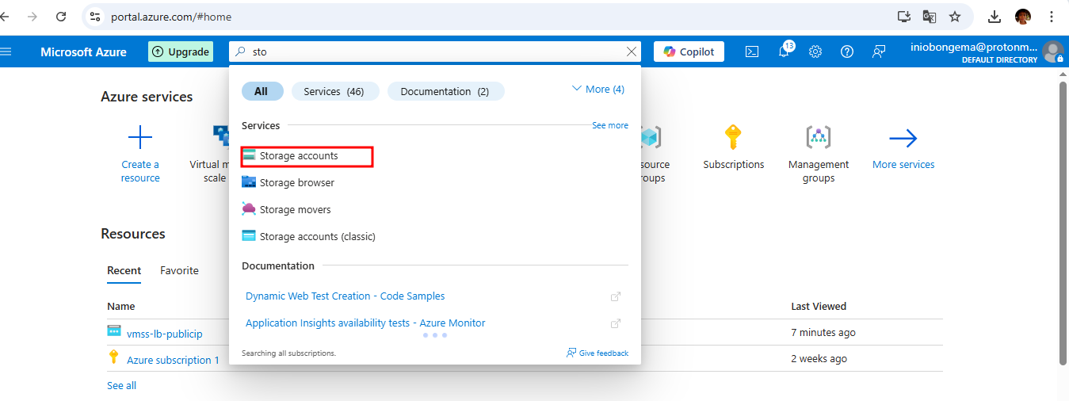Open the notifications bell
This screenshot has width=1069, height=401.
pyautogui.click(x=784, y=52)
